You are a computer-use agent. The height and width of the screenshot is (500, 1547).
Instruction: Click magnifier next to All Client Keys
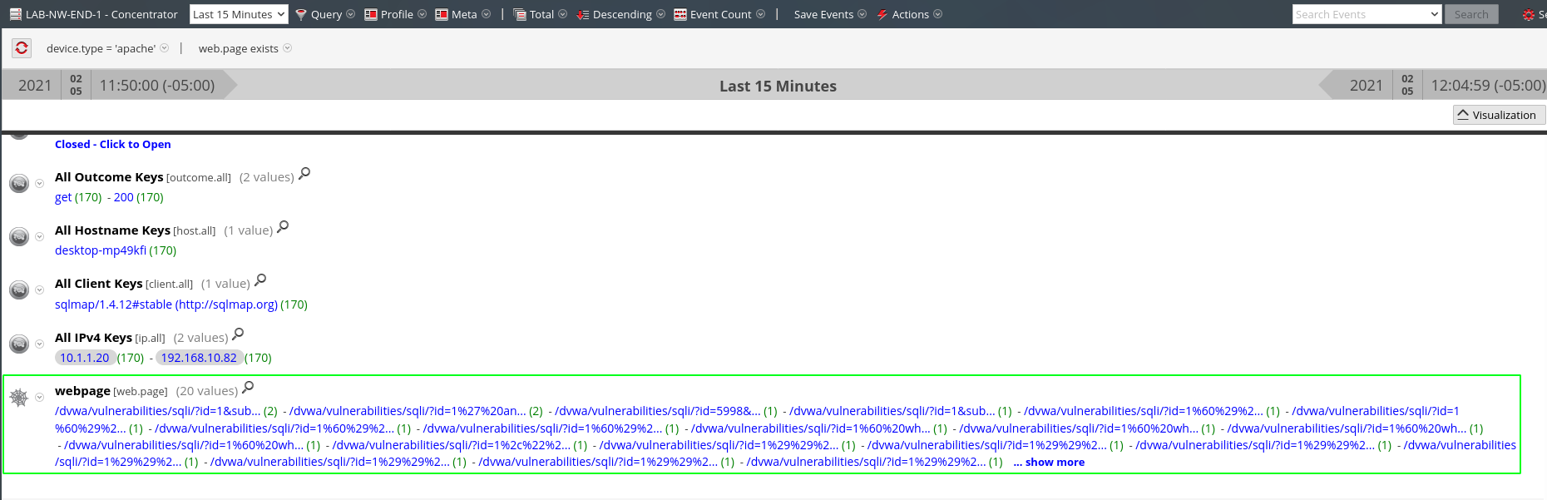pos(260,280)
